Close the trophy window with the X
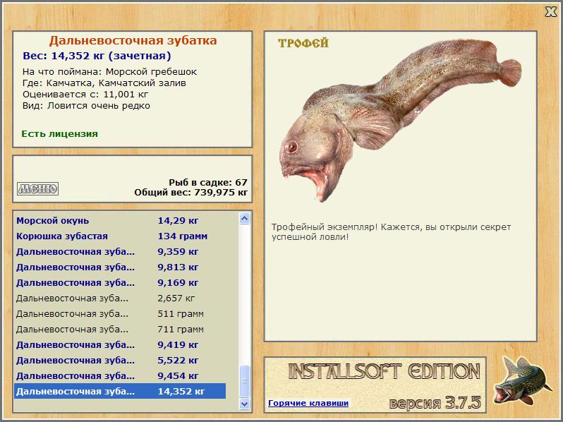This screenshot has width=563, height=422. click(551, 12)
